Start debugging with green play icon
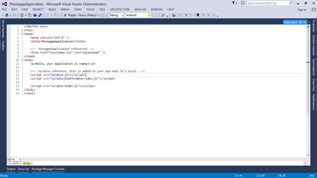Viewport: 317px width, 178px height. click(x=65, y=15)
